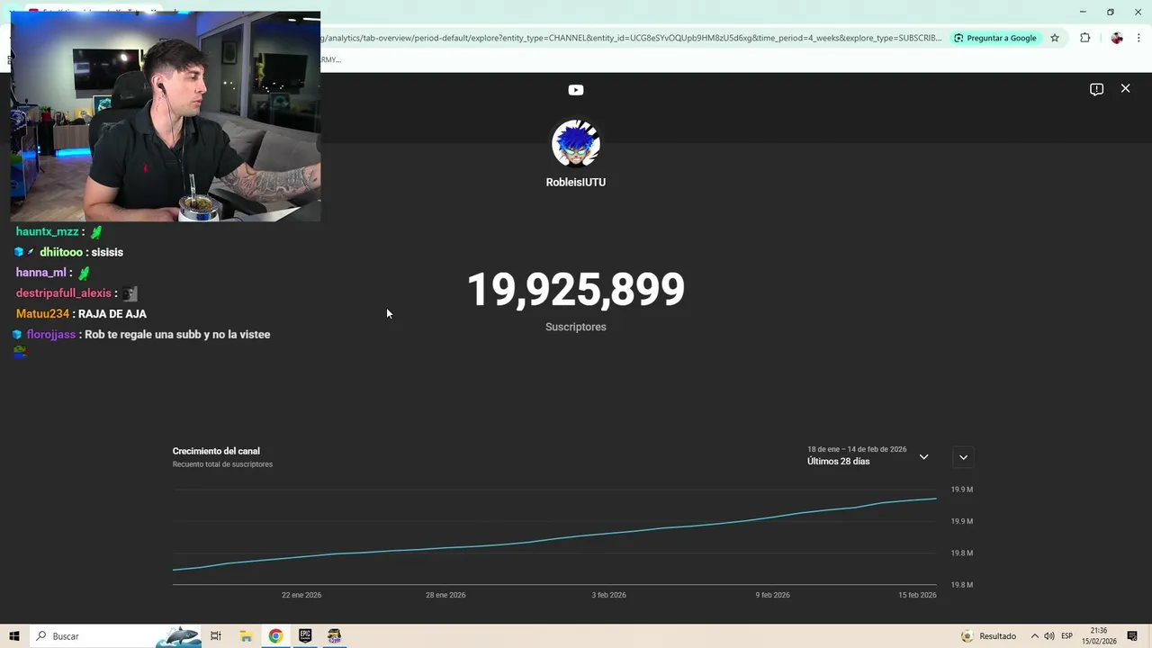Screen dimensions: 1152x648
Task: Show hidden system tray icons
Action: 1034,636
